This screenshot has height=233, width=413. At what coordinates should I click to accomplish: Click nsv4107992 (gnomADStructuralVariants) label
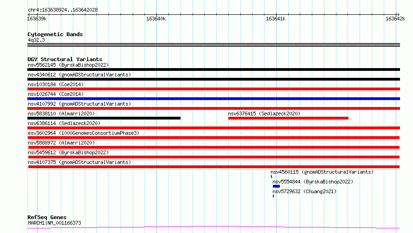pyautogui.click(x=79, y=104)
